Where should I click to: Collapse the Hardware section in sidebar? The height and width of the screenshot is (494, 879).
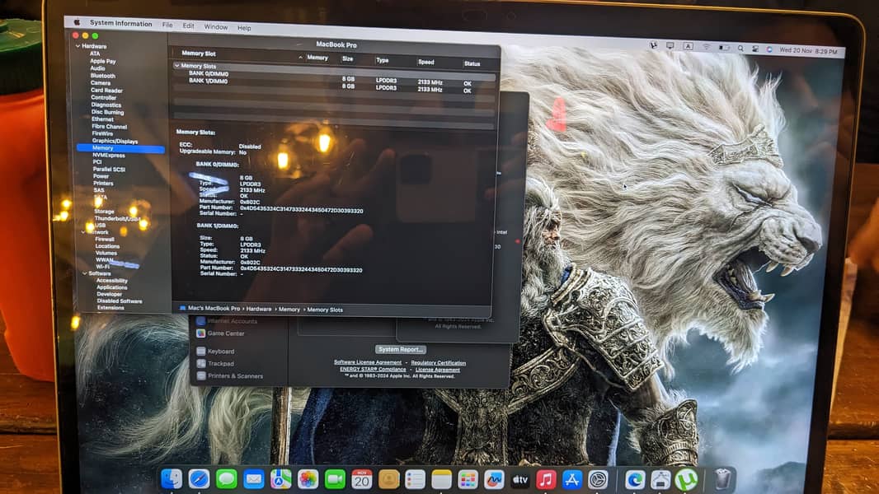(78, 46)
